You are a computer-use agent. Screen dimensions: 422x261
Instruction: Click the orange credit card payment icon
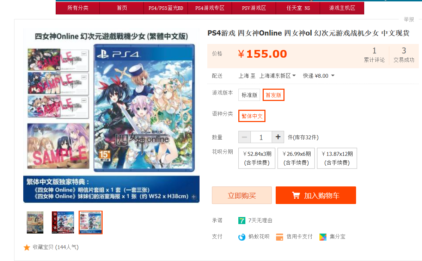(280, 237)
